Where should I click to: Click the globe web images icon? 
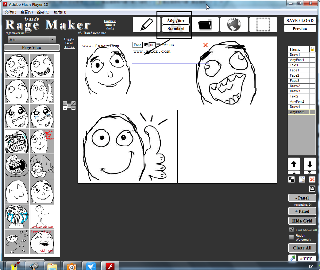(234, 25)
